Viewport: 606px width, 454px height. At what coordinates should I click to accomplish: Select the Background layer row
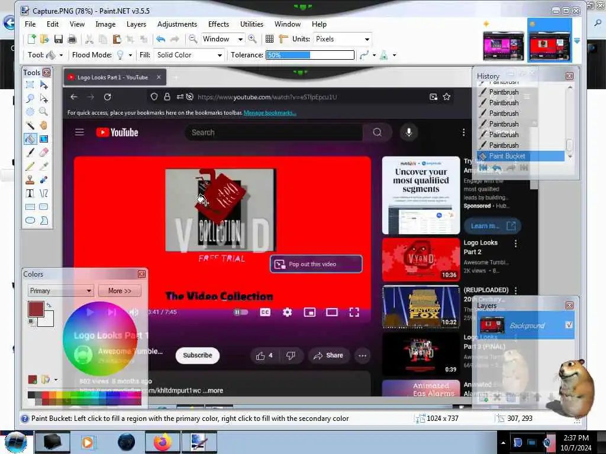[x=526, y=325]
